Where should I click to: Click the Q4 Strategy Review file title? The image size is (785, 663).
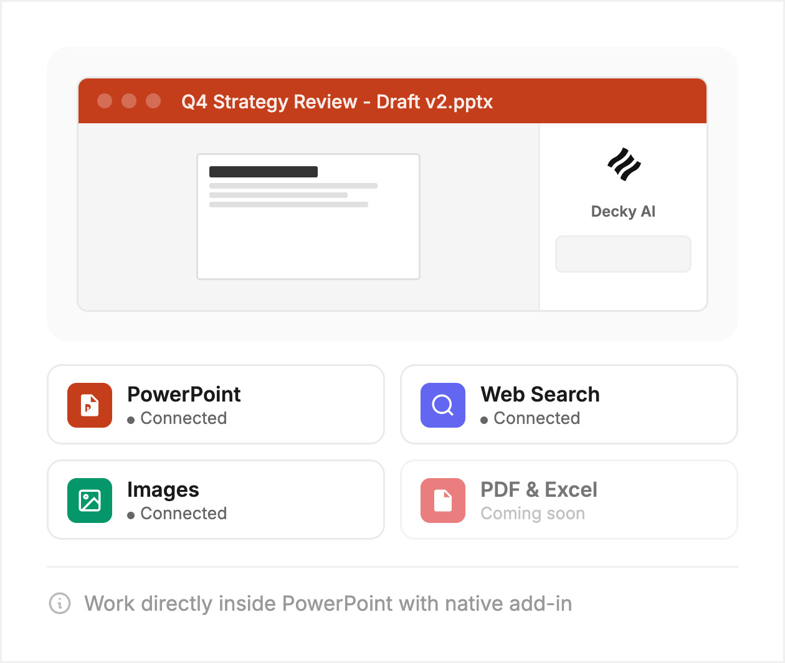tap(337, 101)
